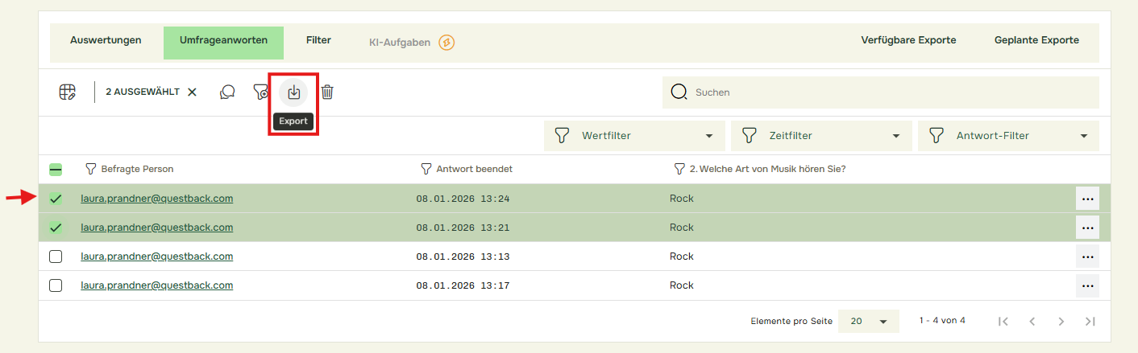This screenshot has width=1138, height=353.
Task: Expand the Zeitfilter dropdown
Action: pos(820,136)
